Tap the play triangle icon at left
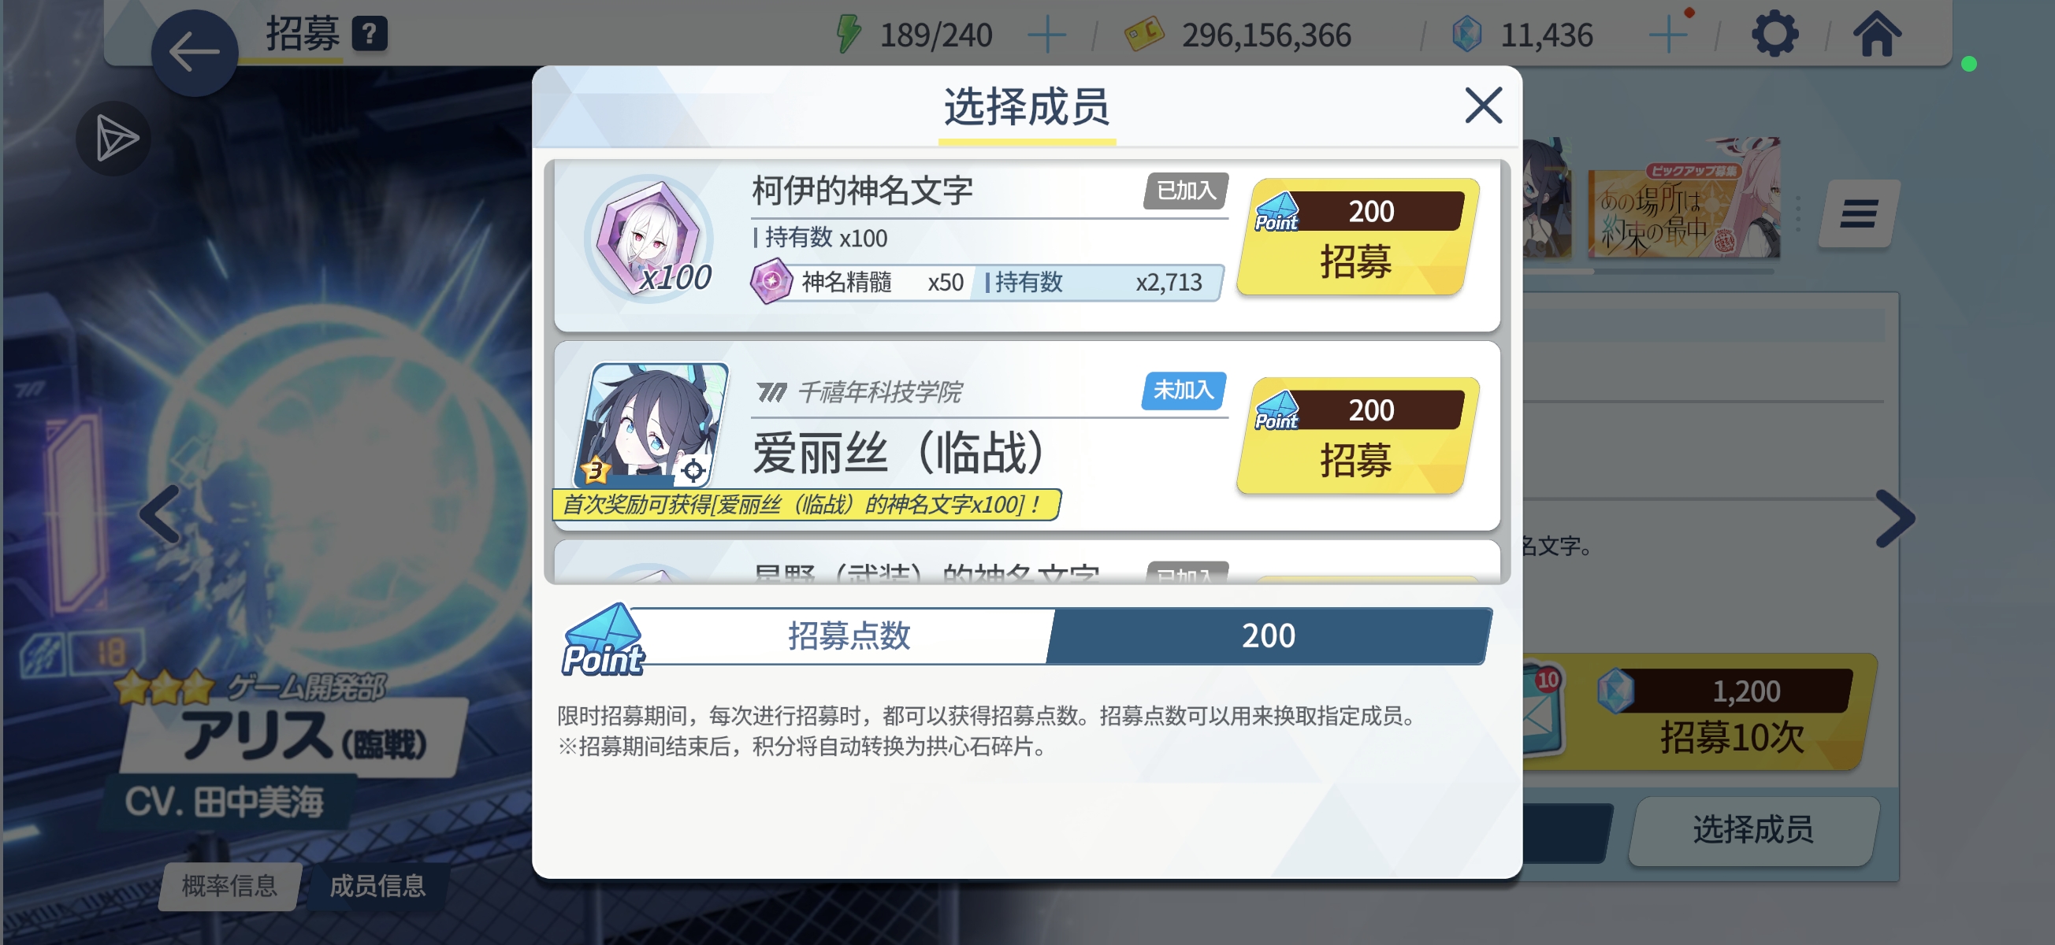The width and height of the screenshot is (2055, 945). tap(114, 139)
